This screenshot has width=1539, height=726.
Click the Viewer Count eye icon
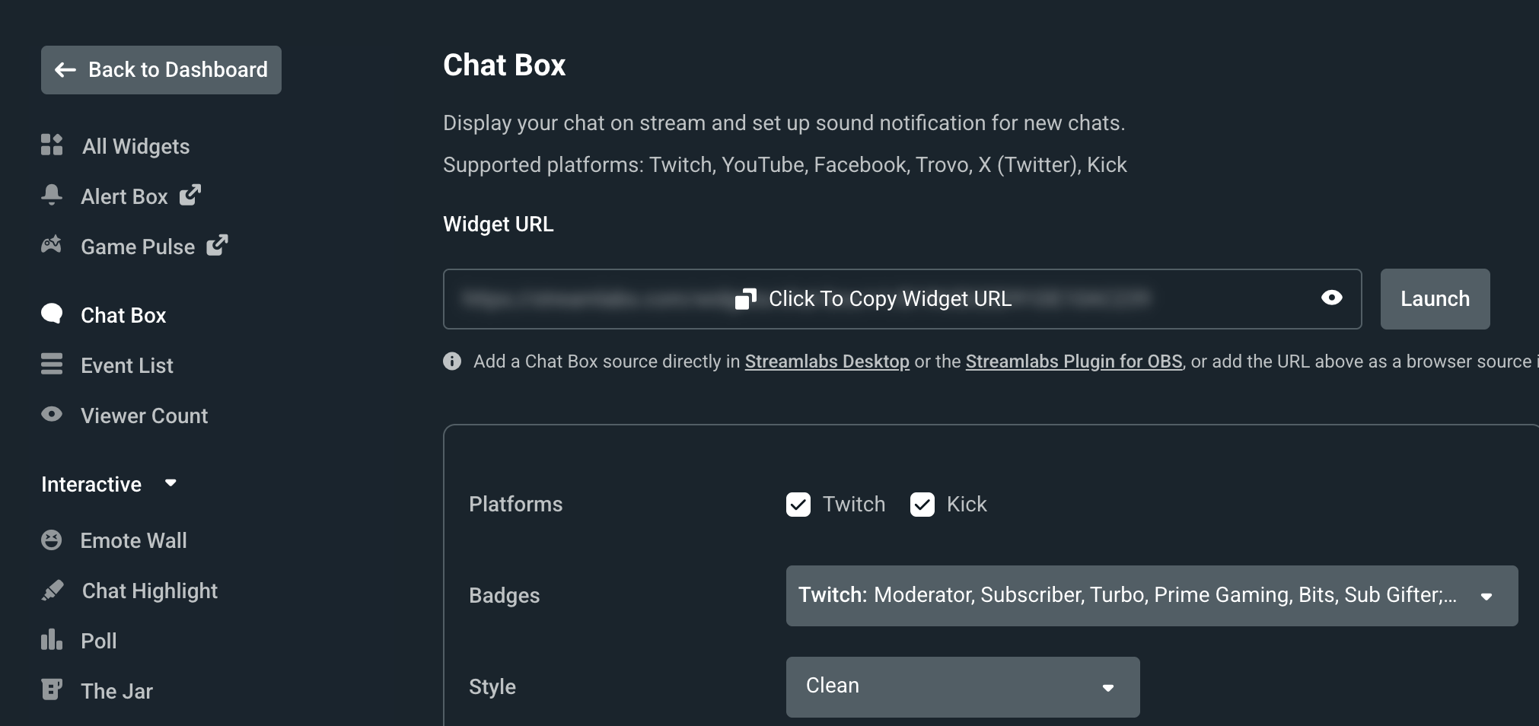(51, 414)
